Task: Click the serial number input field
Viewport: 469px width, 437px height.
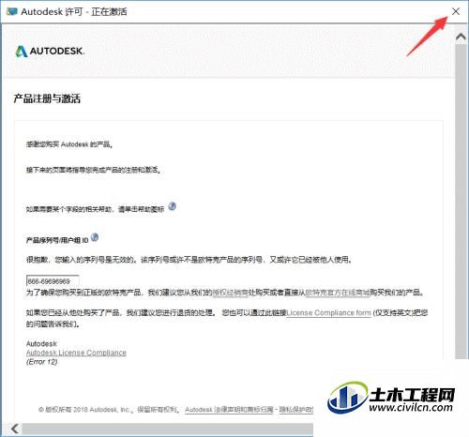Action: pyautogui.click(x=53, y=281)
